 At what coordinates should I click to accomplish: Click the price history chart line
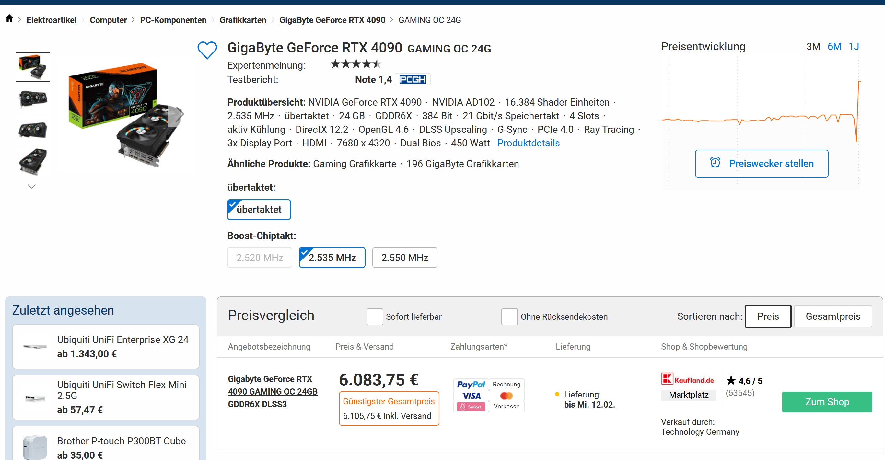[x=761, y=119]
